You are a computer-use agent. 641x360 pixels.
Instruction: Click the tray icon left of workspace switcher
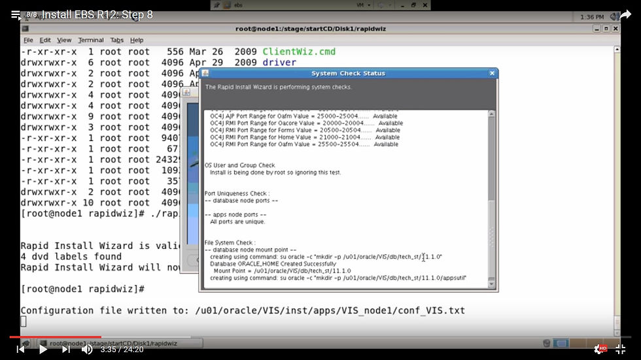547,343
